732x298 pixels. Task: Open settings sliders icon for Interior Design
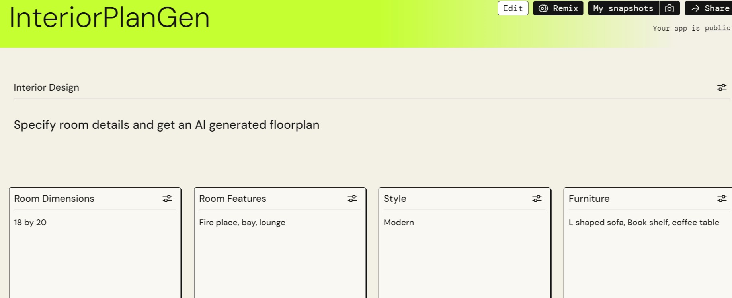(722, 87)
